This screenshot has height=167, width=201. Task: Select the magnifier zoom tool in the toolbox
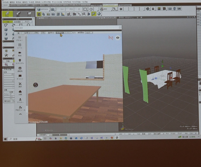(6, 65)
